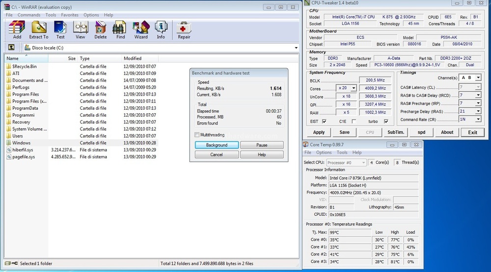Click the Help button in benchmark dialog
The height and width of the screenshot is (272, 491).
pyautogui.click(x=262, y=154)
